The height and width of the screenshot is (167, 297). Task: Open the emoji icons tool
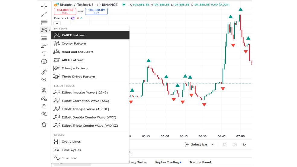point(44,61)
